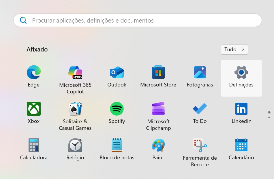Open the LinkedIn app

[241, 109]
